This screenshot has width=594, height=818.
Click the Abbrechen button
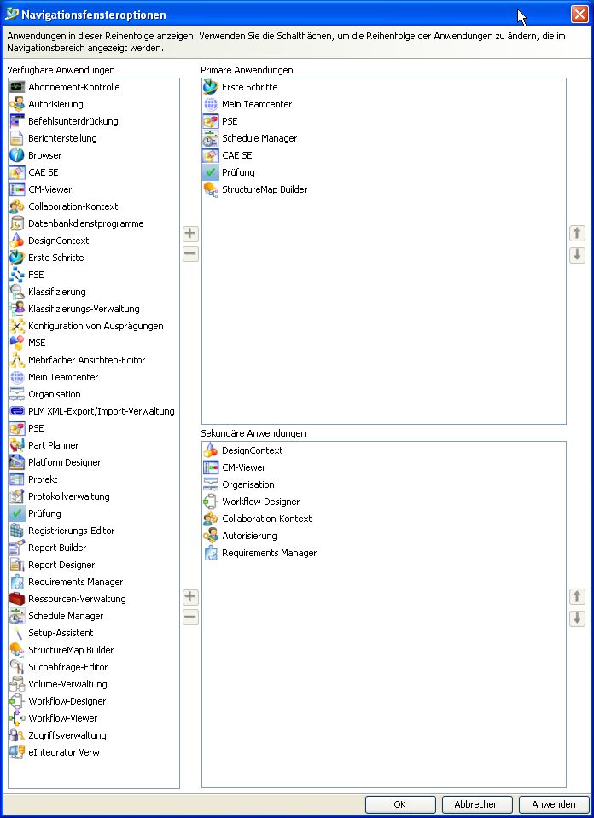[476, 804]
